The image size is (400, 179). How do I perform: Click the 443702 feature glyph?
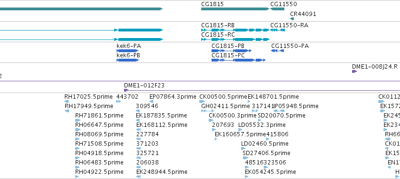pos(118,101)
